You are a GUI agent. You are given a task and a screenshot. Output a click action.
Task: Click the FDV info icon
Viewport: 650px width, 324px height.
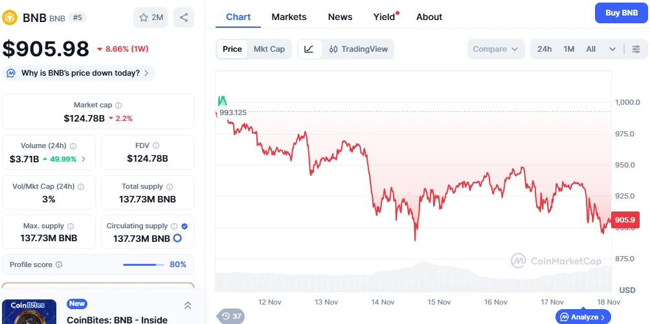click(x=156, y=146)
